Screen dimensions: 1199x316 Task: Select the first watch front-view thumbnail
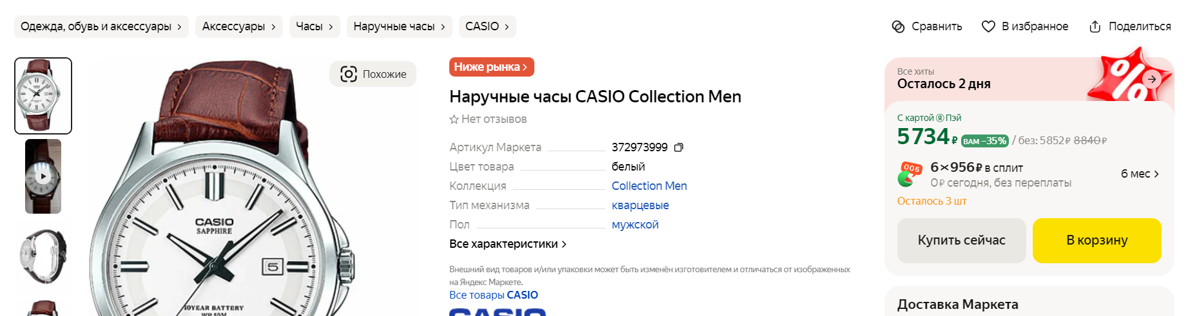tap(43, 96)
